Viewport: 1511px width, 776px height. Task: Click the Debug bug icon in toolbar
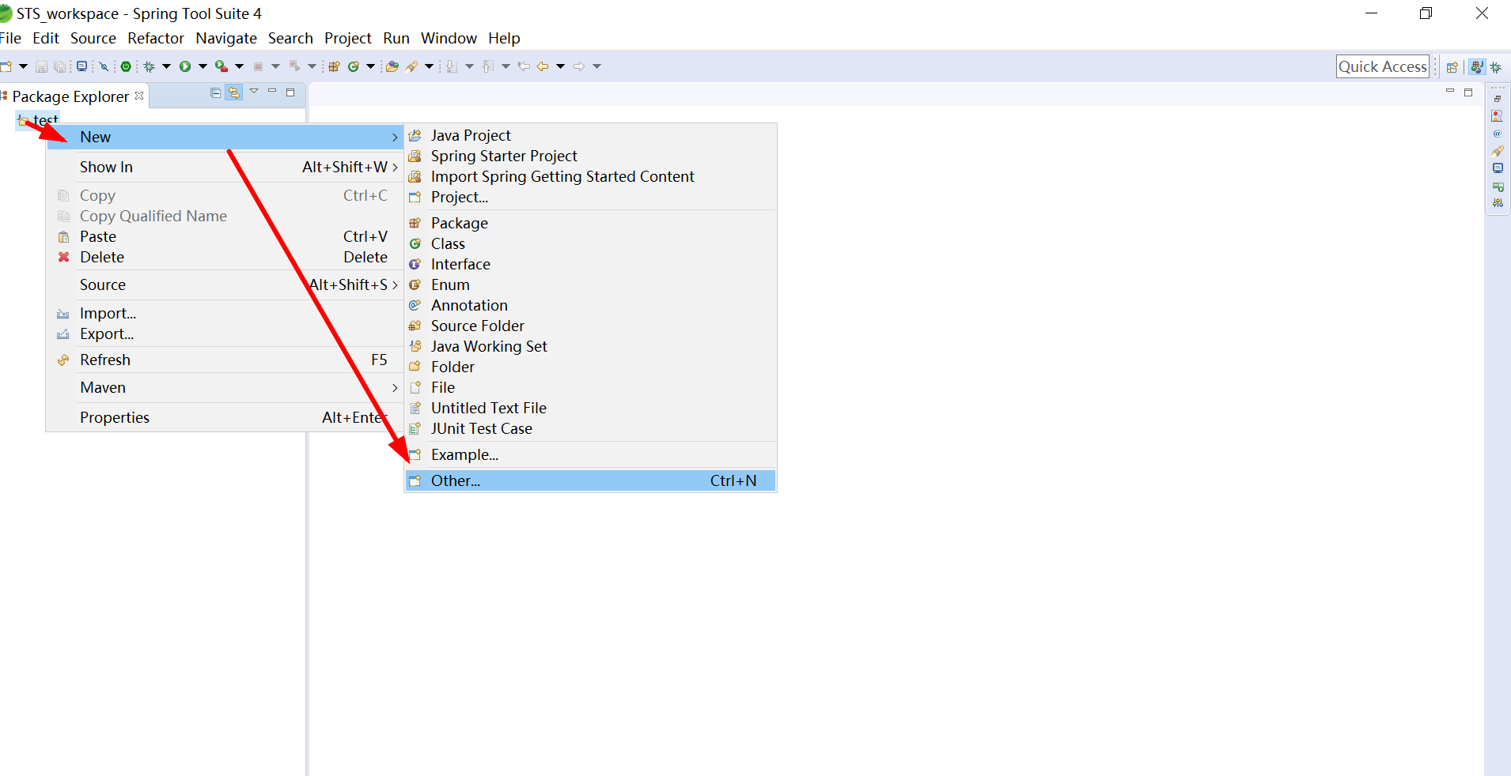pyautogui.click(x=149, y=66)
